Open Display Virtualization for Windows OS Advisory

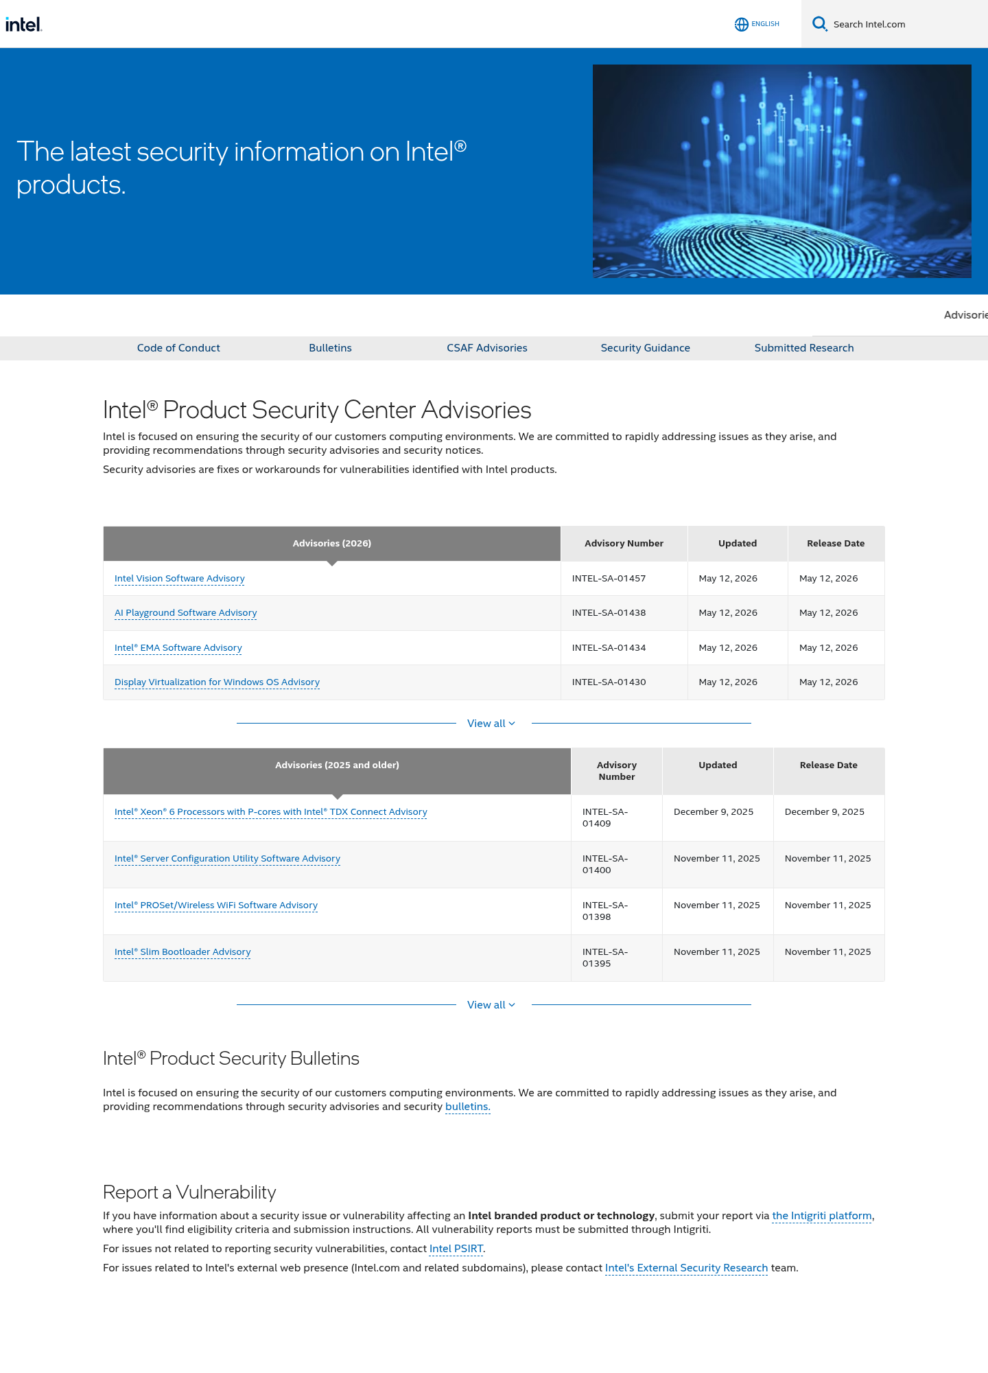[217, 682]
